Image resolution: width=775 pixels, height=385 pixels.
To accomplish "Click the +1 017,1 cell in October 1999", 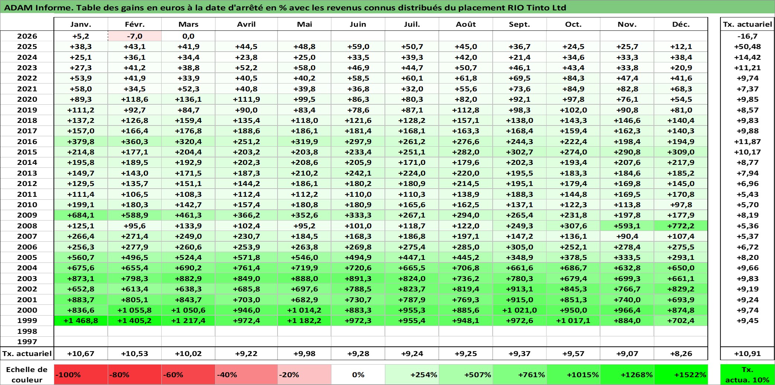I will coord(573,320).
